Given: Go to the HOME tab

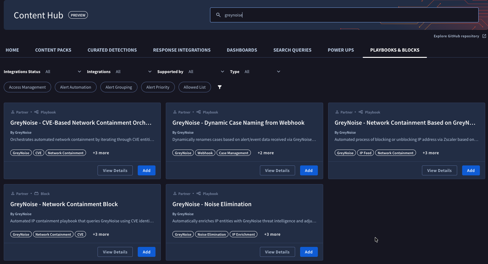Looking at the screenshot, I should pos(12,50).
